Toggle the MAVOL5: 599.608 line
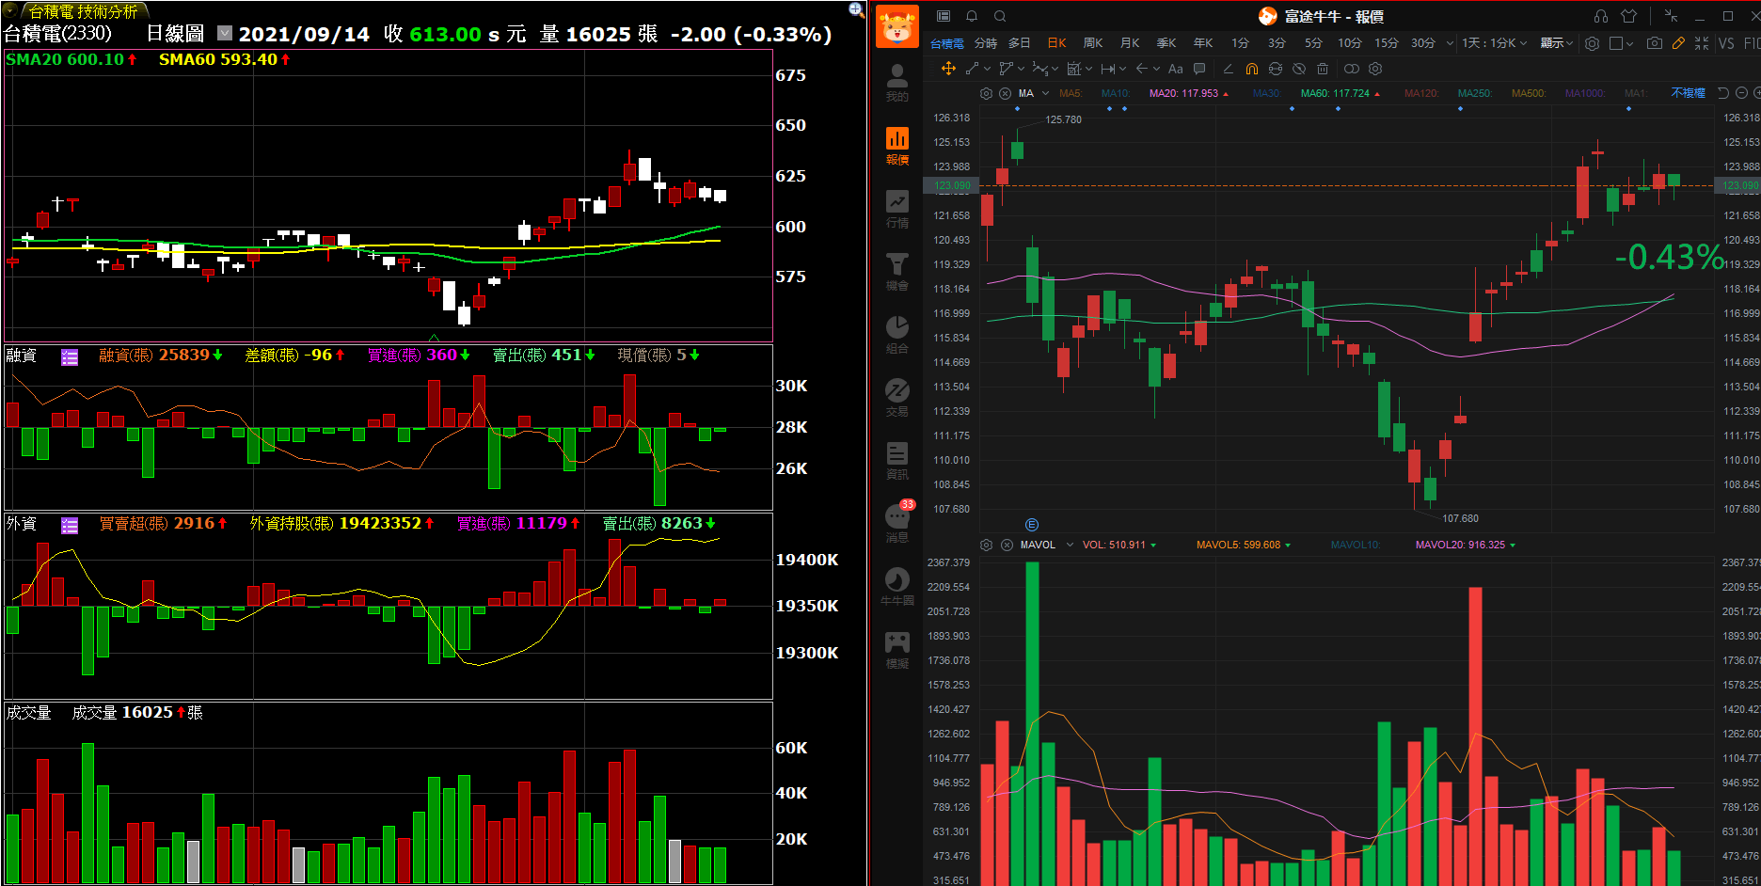 pyautogui.click(x=1244, y=545)
